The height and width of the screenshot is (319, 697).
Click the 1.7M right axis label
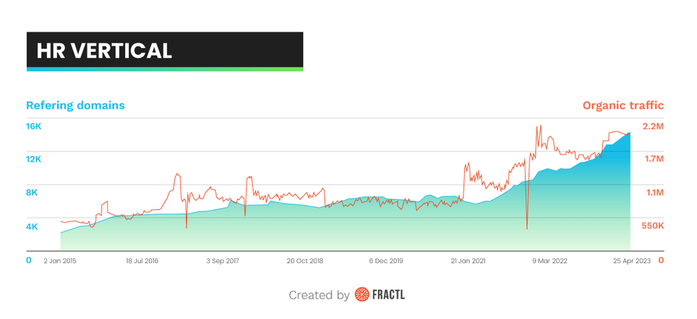(653, 159)
